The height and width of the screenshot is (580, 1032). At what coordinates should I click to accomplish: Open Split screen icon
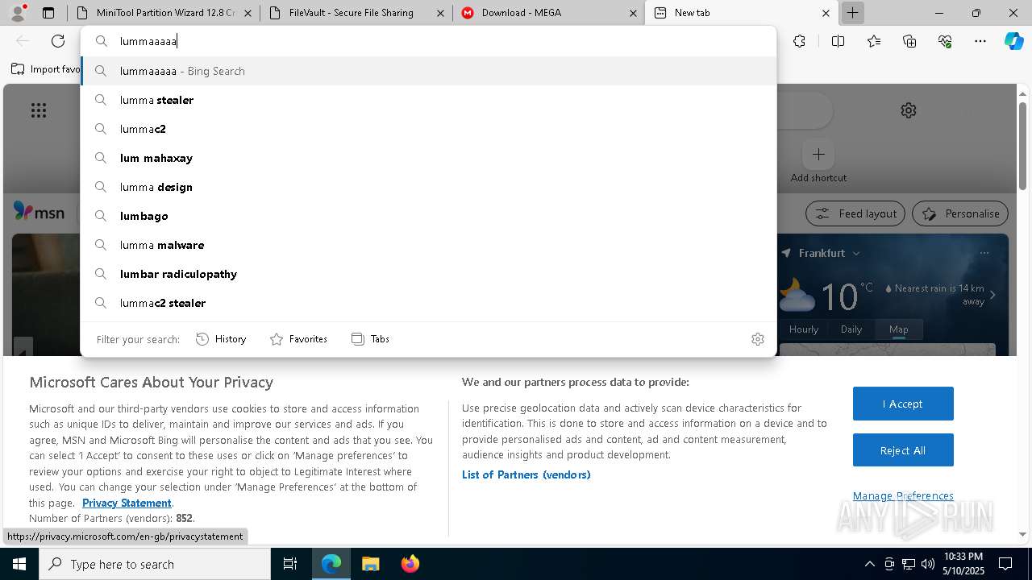(838, 41)
